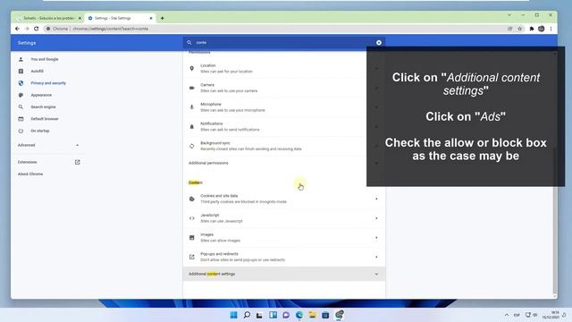Expand Additional permissions section
Screen dimensions: 572x322
[284, 163]
